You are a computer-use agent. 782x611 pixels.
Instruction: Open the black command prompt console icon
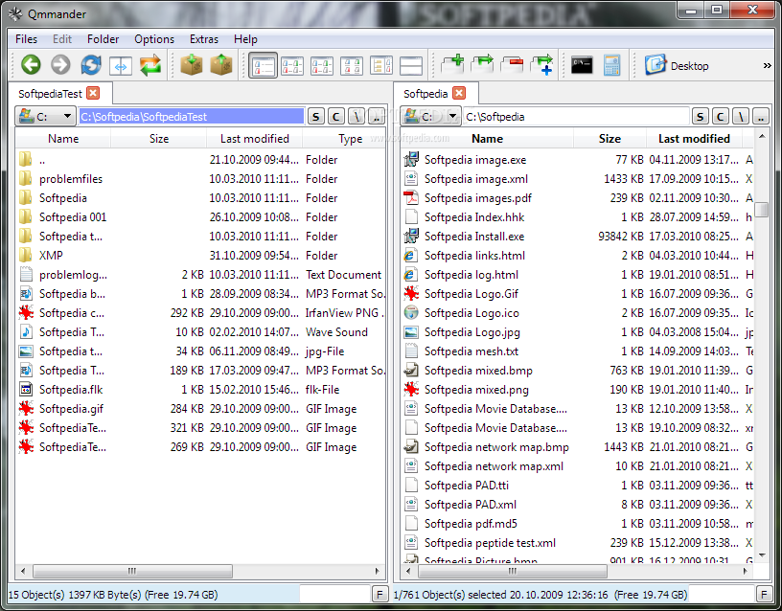click(x=582, y=65)
